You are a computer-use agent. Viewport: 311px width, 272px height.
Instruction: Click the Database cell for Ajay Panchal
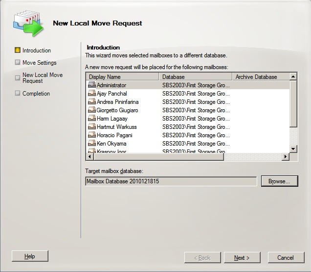[x=196, y=94]
